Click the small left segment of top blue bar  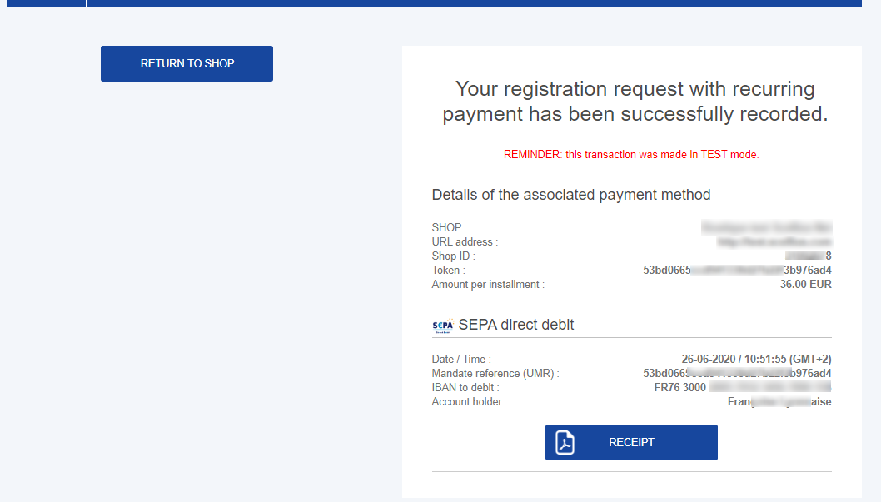point(46,2)
